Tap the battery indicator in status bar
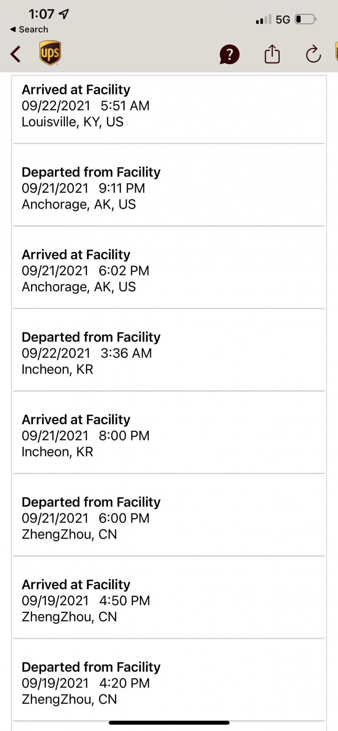This screenshot has width=338, height=731. tap(305, 19)
